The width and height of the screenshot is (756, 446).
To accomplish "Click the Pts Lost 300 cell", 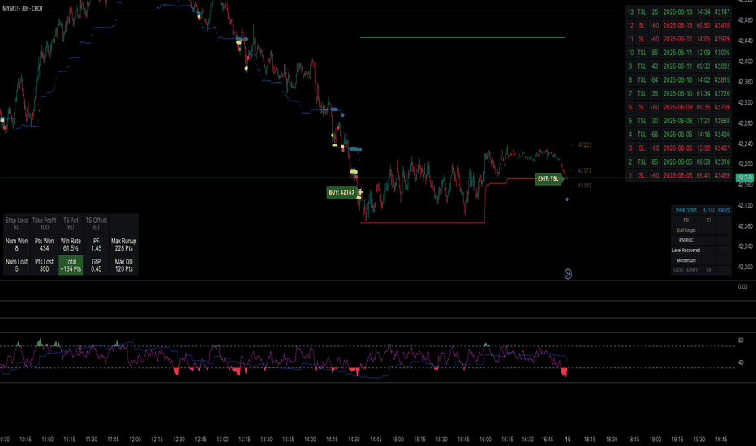I will [44, 265].
